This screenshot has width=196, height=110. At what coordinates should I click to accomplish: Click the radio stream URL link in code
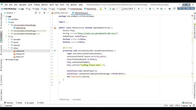point(97,33)
